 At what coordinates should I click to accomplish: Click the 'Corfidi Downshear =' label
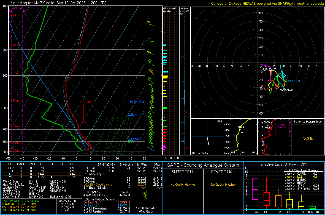(x=97, y=208)
